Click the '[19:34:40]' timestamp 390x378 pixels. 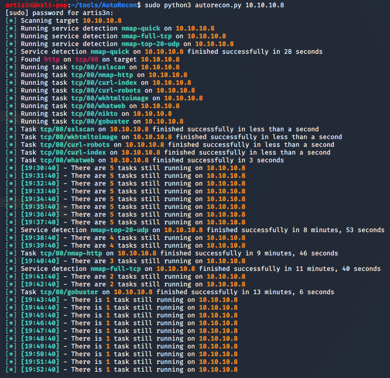(x=40, y=199)
